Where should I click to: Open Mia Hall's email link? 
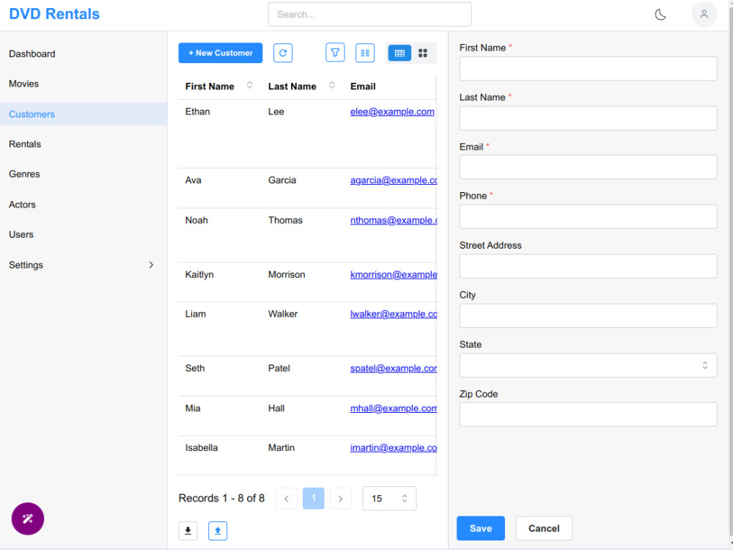click(394, 408)
